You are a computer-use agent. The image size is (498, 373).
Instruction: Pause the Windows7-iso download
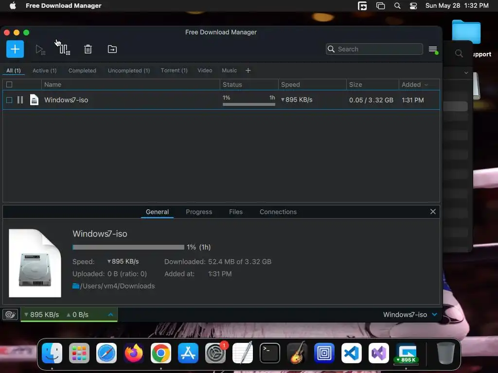[x=20, y=100]
